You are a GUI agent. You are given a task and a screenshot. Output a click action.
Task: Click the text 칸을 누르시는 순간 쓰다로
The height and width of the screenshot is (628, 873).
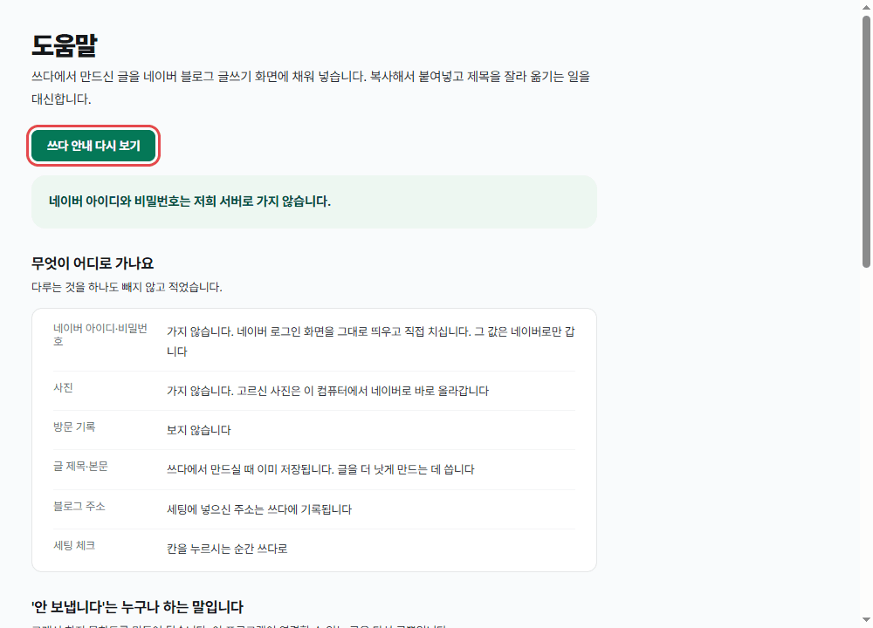click(x=227, y=549)
